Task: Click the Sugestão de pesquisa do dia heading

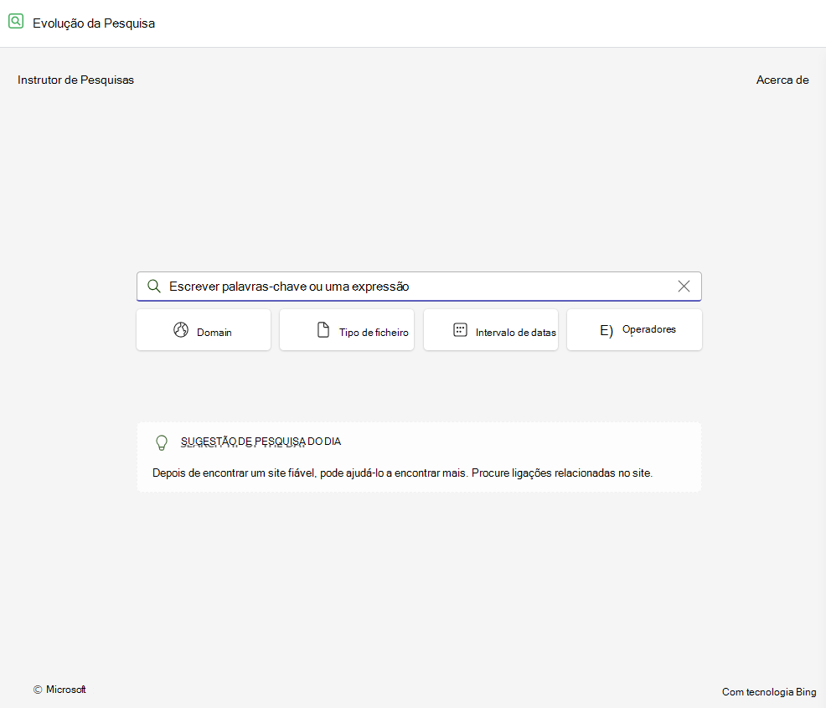Action: coord(261,442)
